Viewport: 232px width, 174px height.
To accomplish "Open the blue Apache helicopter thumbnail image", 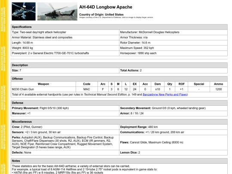I will (x=24, y=12).
